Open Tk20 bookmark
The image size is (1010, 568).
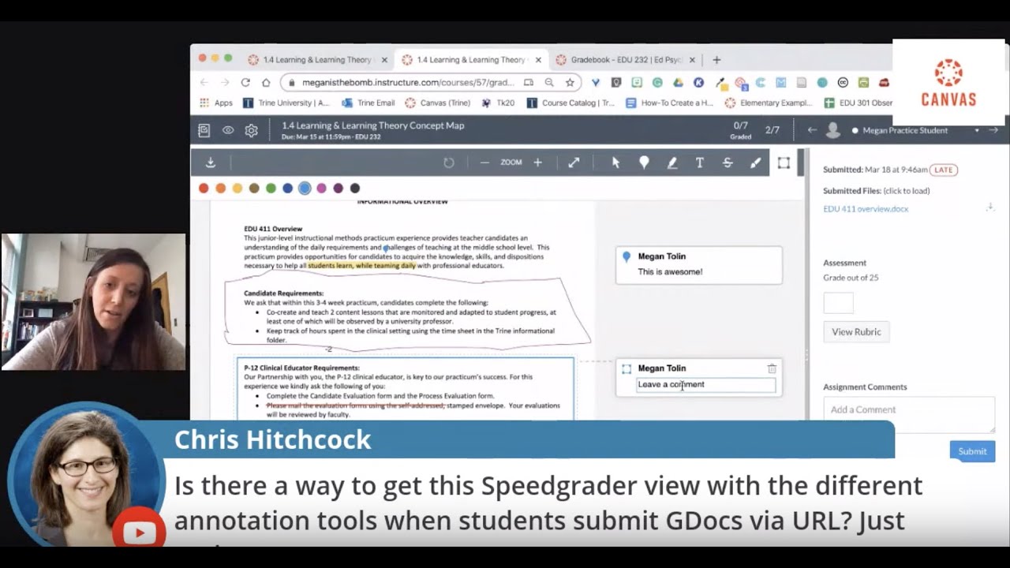(x=499, y=103)
